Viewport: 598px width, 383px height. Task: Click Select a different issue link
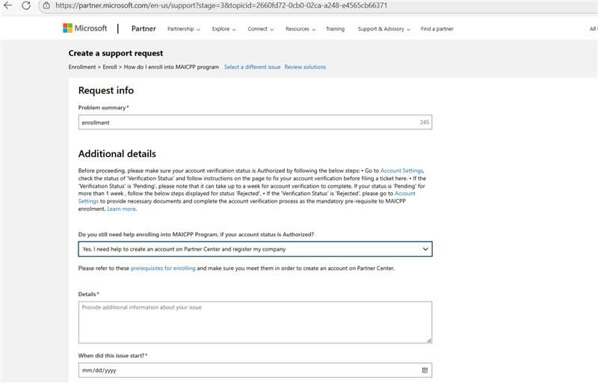252,67
